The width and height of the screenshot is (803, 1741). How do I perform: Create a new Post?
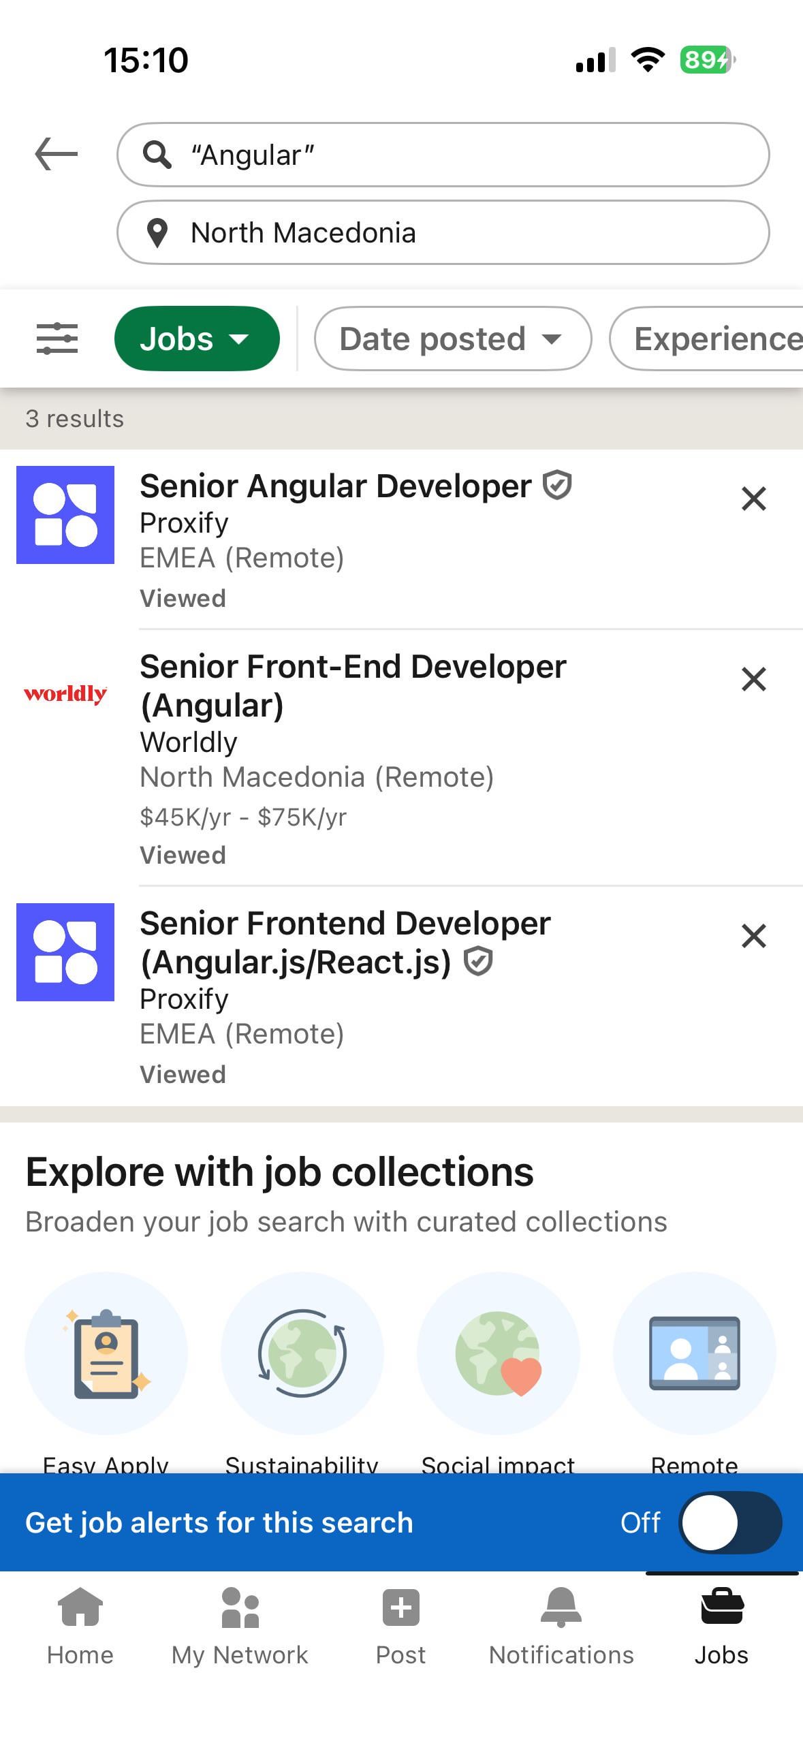point(400,1625)
